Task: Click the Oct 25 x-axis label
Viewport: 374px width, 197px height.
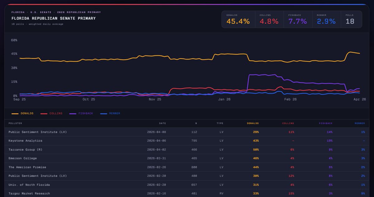Action: point(89,99)
